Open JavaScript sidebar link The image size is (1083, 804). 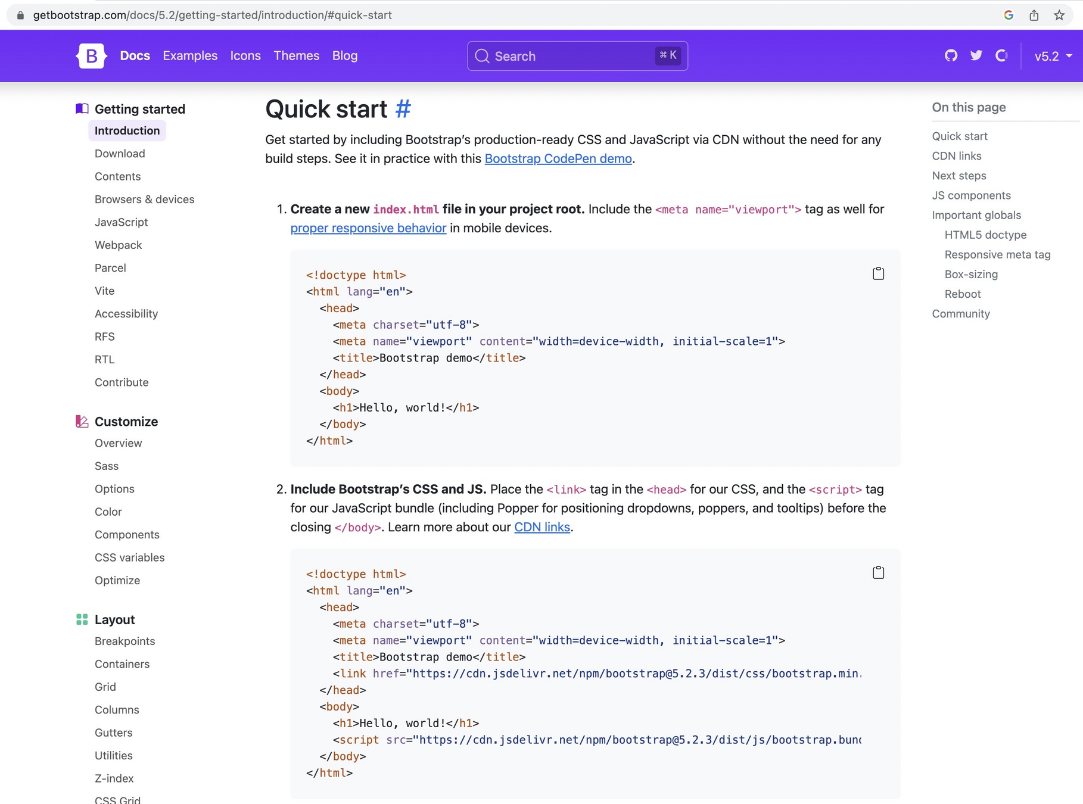[x=122, y=222]
